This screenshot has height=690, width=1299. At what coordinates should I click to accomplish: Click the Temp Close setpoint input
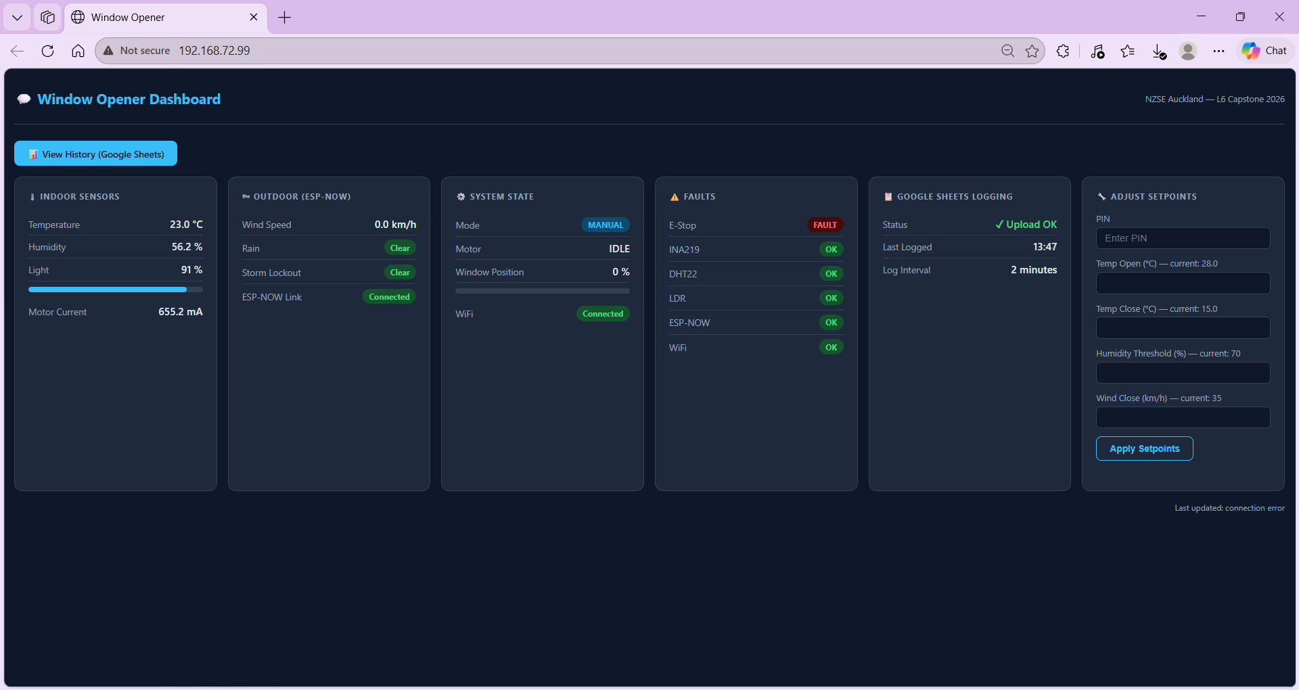(1183, 328)
